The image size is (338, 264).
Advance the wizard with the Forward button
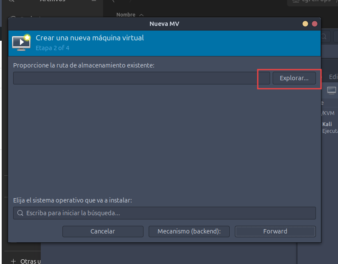click(275, 231)
